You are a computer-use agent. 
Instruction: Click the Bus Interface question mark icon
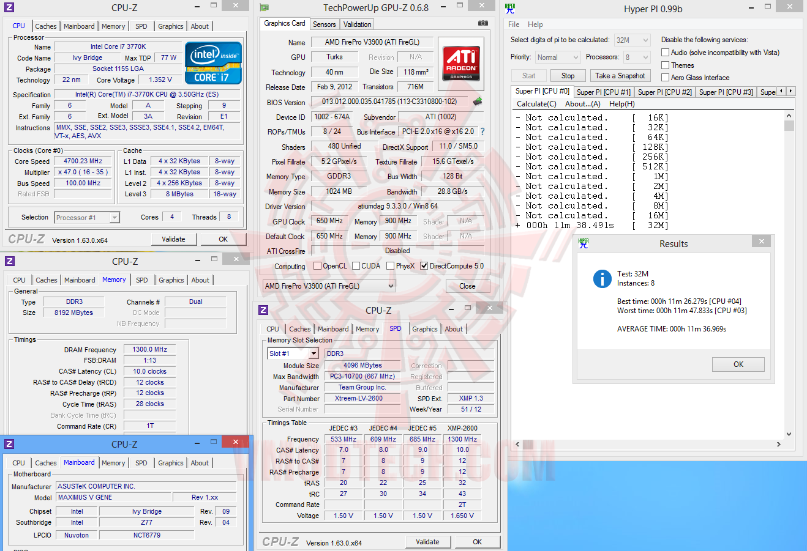482,131
